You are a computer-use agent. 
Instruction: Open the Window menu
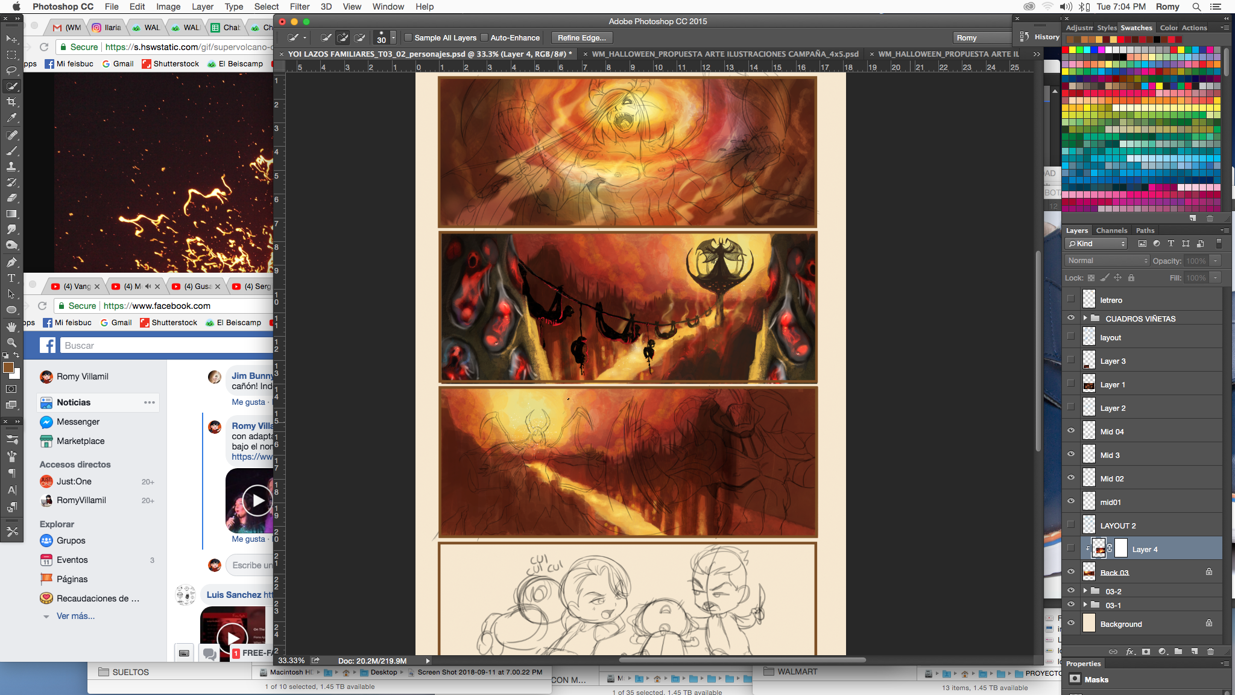click(388, 7)
